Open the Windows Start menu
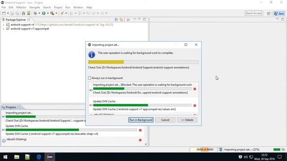The image size is (287, 161). coord(5,157)
